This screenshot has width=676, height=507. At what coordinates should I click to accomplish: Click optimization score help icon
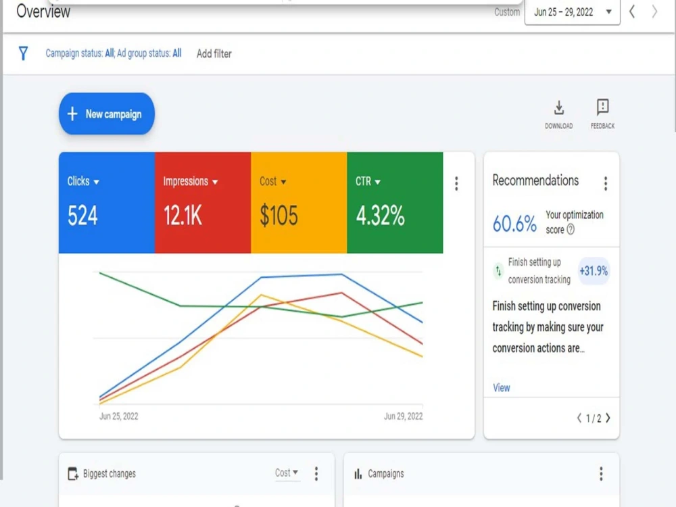click(571, 230)
